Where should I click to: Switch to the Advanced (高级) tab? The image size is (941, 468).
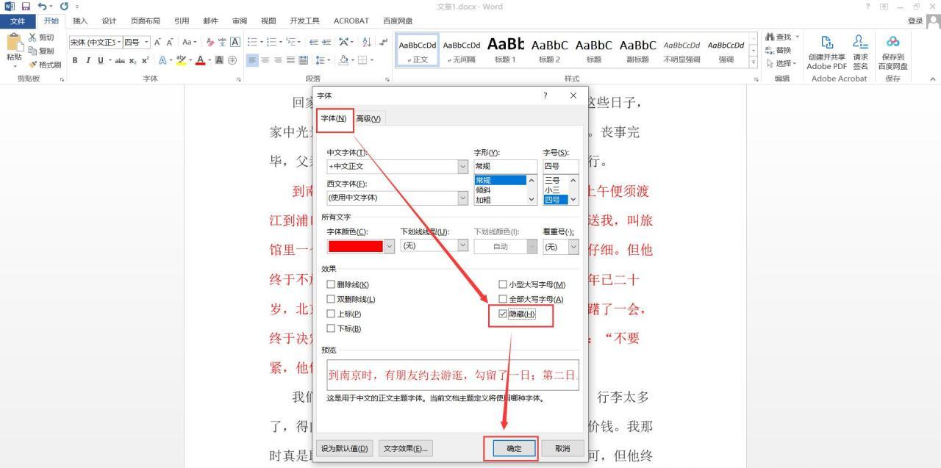pos(368,118)
